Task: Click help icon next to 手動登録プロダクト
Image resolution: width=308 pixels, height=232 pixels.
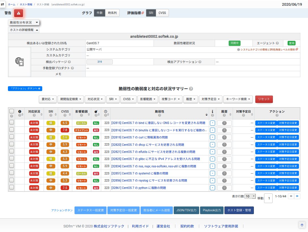Action: [x=72, y=68]
